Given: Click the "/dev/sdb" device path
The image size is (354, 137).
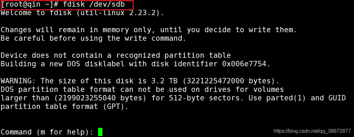Looking at the screenshot, I should (109, 5).
